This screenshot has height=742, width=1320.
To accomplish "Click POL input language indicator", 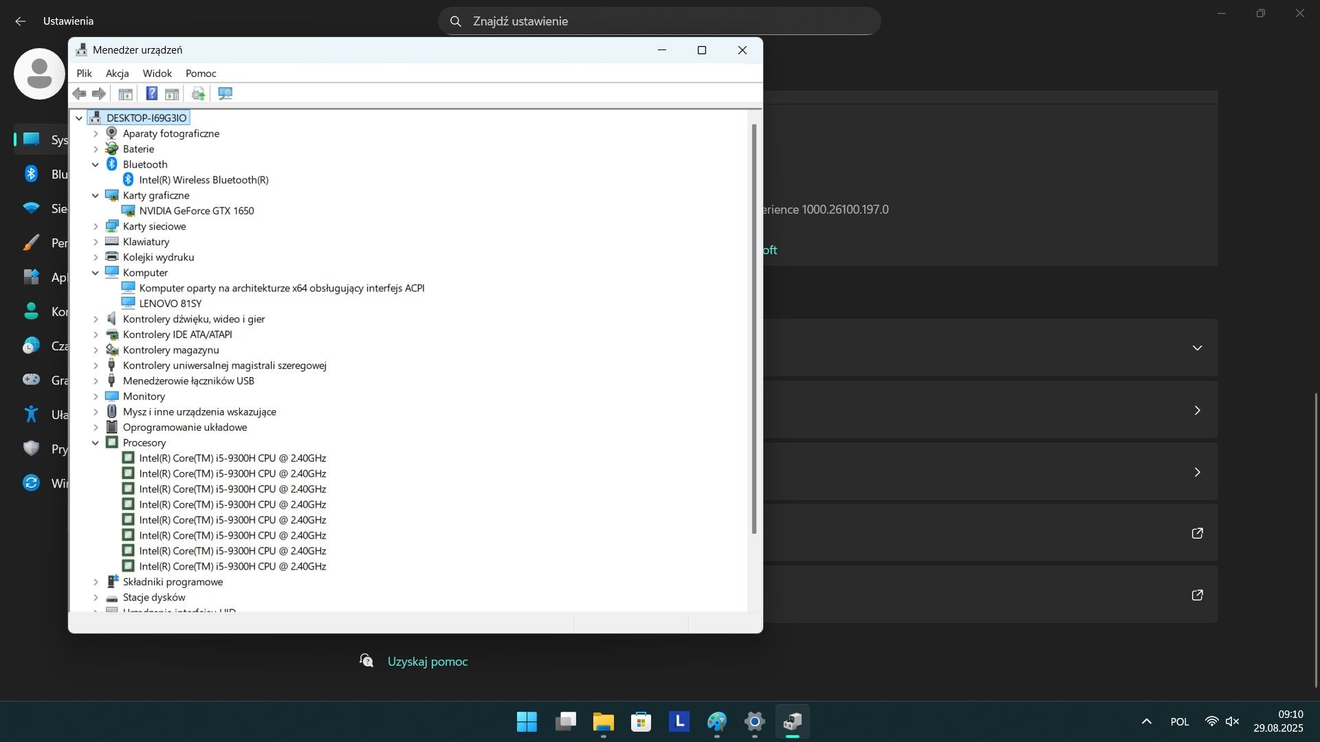I will [x=1180, y=721].
